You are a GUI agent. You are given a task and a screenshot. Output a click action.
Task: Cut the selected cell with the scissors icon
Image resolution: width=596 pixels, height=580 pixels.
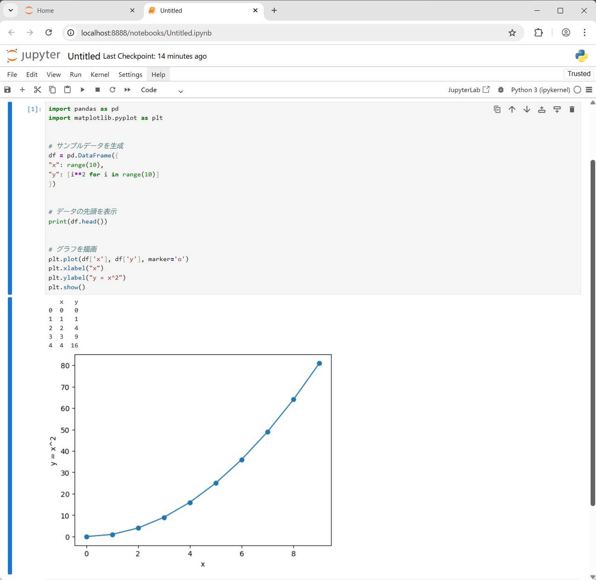pos(38,90)
